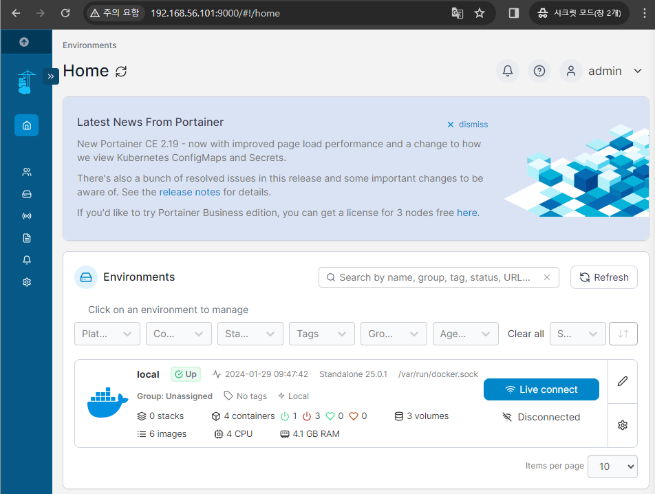Click the environments search field
Viewport: 655px width, 494px height.
[x=439, y=277]
